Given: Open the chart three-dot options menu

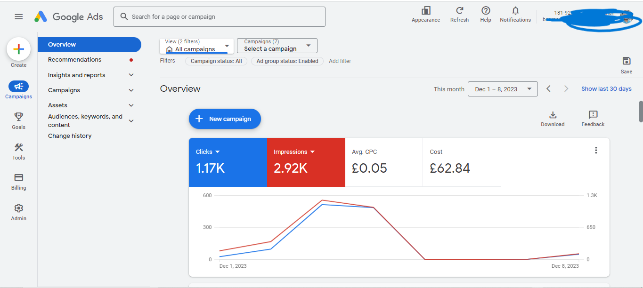Looking at the screenshot, I should click(x=596, y=150).
